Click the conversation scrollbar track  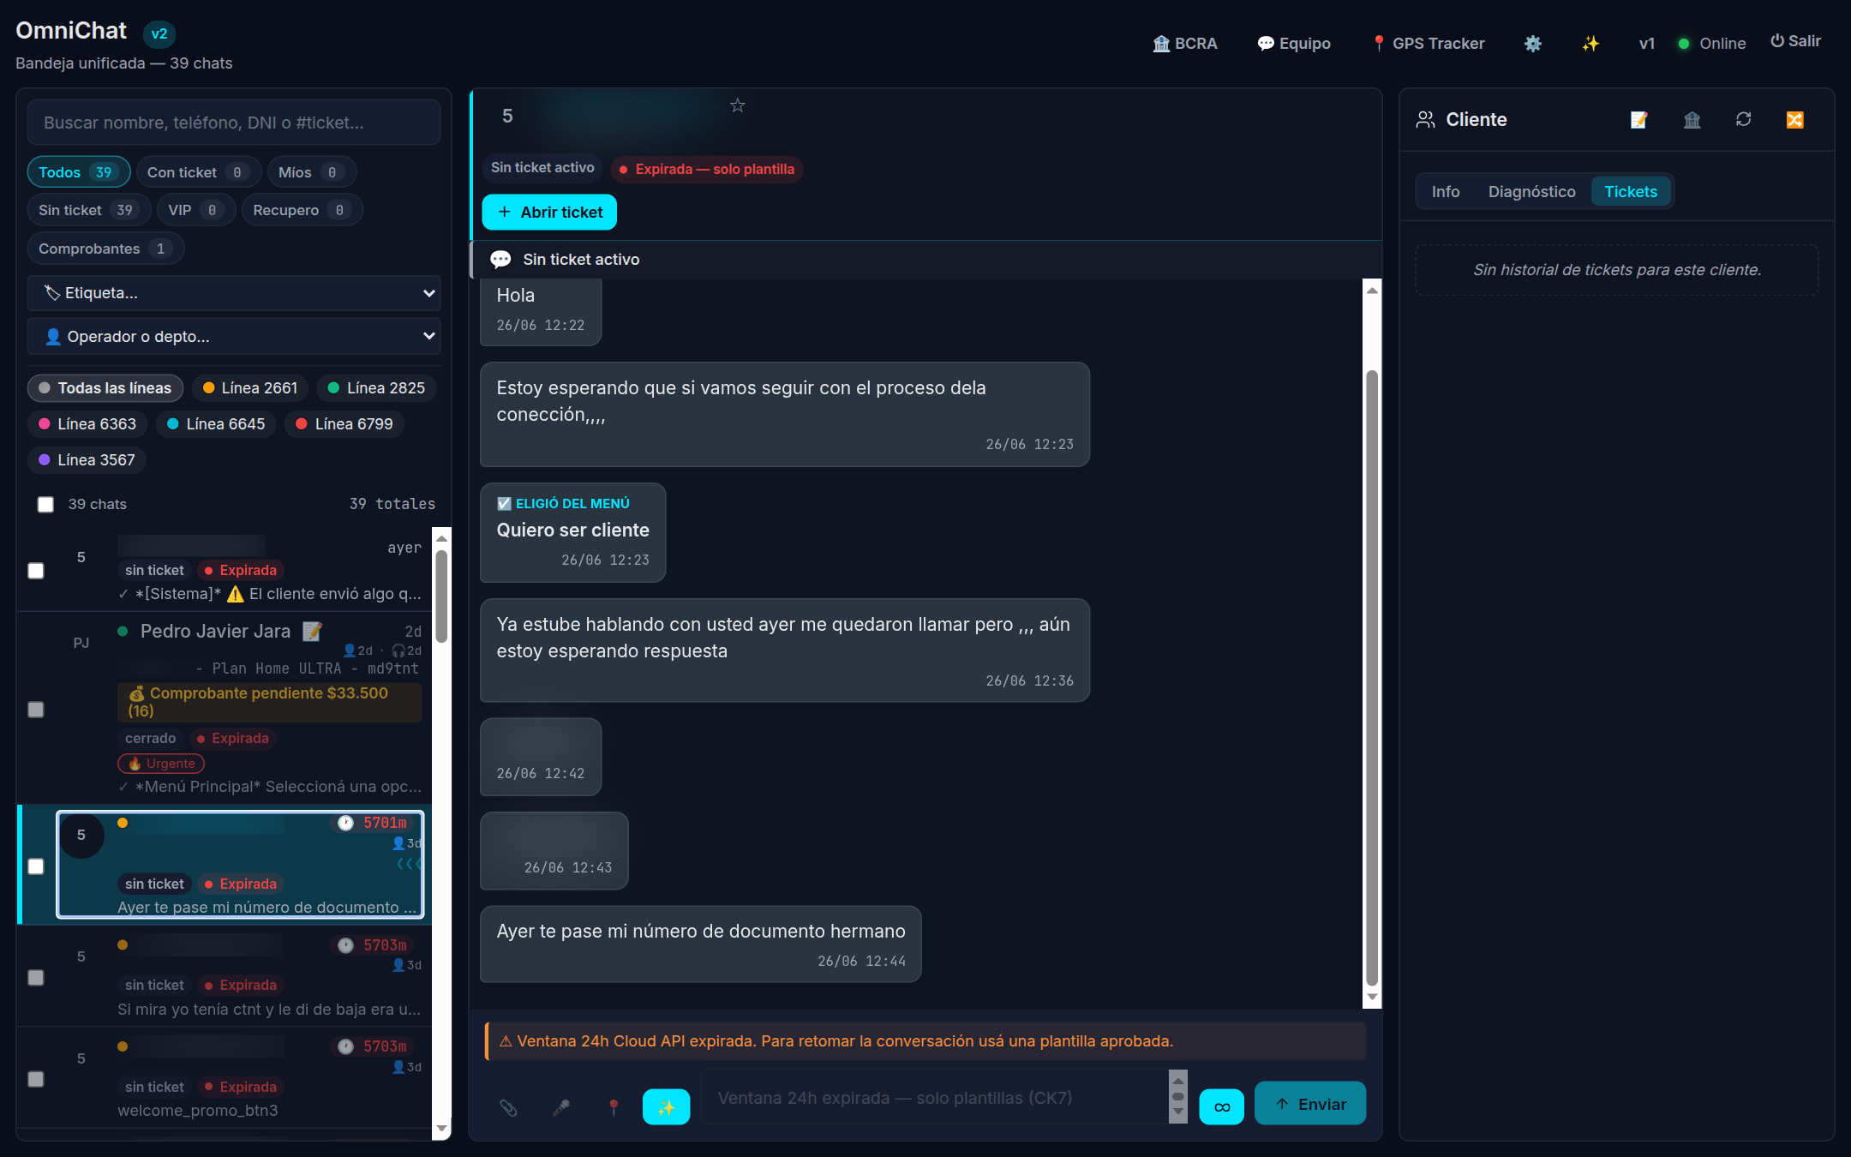pyautogui.click(x=1372, y=644)
